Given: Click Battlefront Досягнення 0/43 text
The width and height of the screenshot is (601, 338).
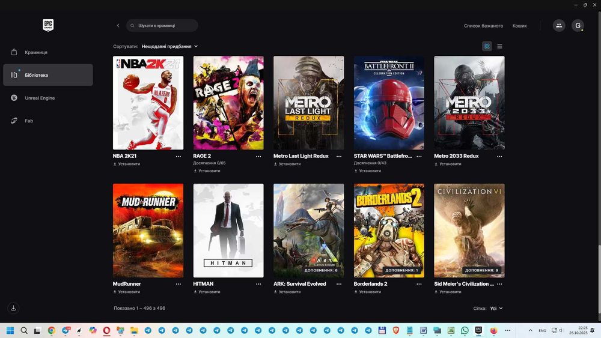Looking at the screenshot, I should (x=370, y=163).
